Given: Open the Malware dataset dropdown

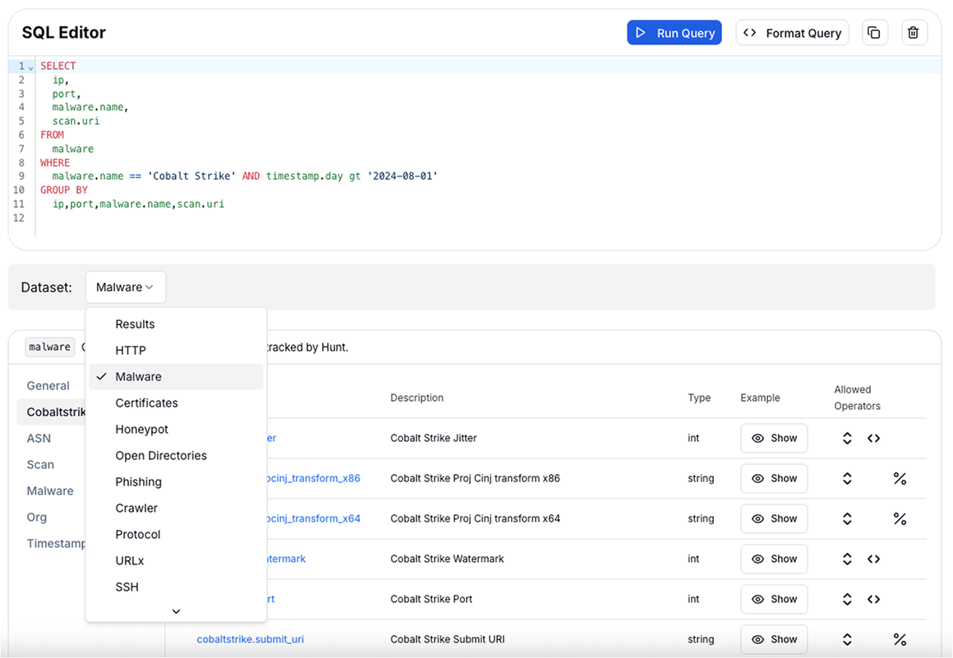Looking at the screenshot, I should [125, 288].
